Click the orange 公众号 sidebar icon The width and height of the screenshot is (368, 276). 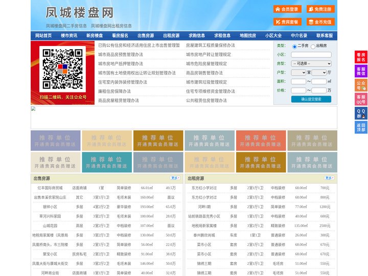pos(361,85)
